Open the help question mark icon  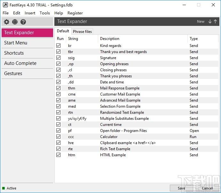pyautogui.click(x=23, y=22)
